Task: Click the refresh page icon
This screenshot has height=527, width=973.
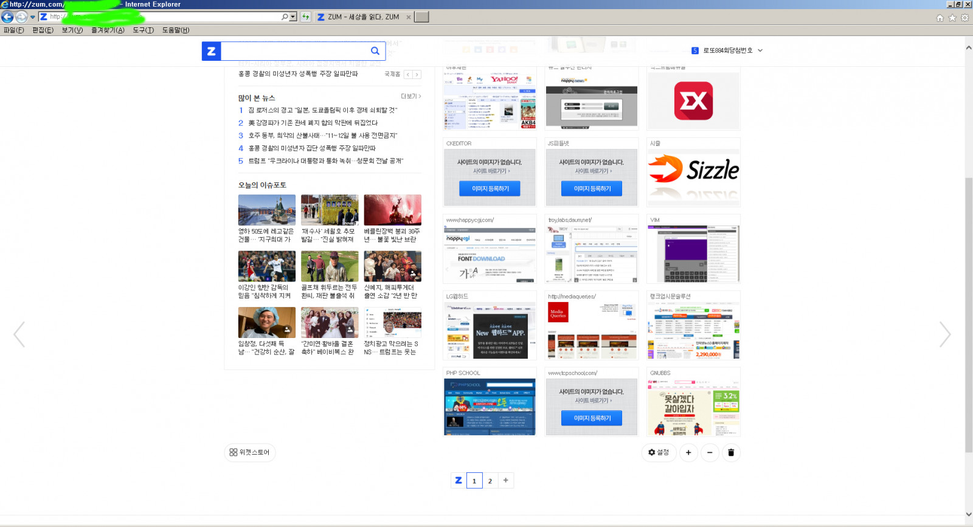Action: 305,17
